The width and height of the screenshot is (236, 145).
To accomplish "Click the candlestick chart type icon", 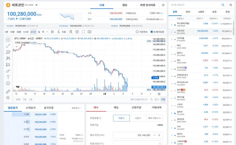I will pos(52,32).
